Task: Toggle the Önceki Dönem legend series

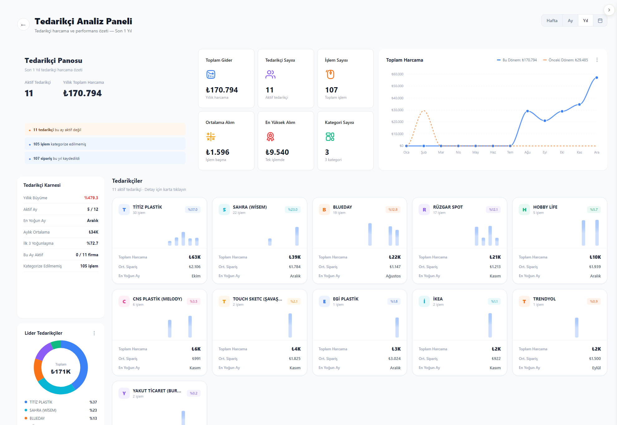Action: coord(566,60)
